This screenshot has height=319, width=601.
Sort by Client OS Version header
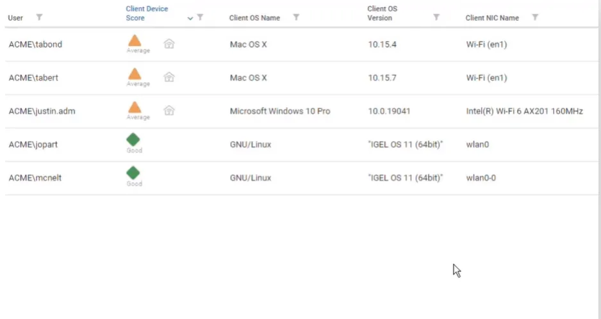(x=382, y=13)
